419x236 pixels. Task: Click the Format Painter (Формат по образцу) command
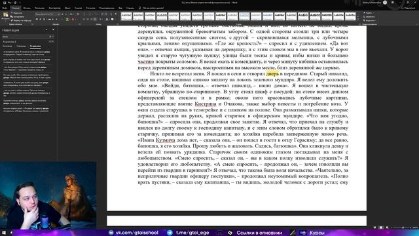click(x=21, y=20)
